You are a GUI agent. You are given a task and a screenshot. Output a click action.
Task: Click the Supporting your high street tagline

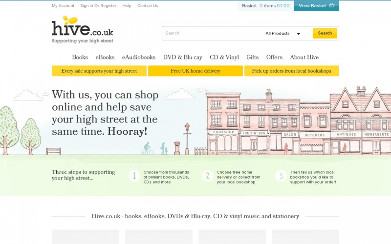82,41
